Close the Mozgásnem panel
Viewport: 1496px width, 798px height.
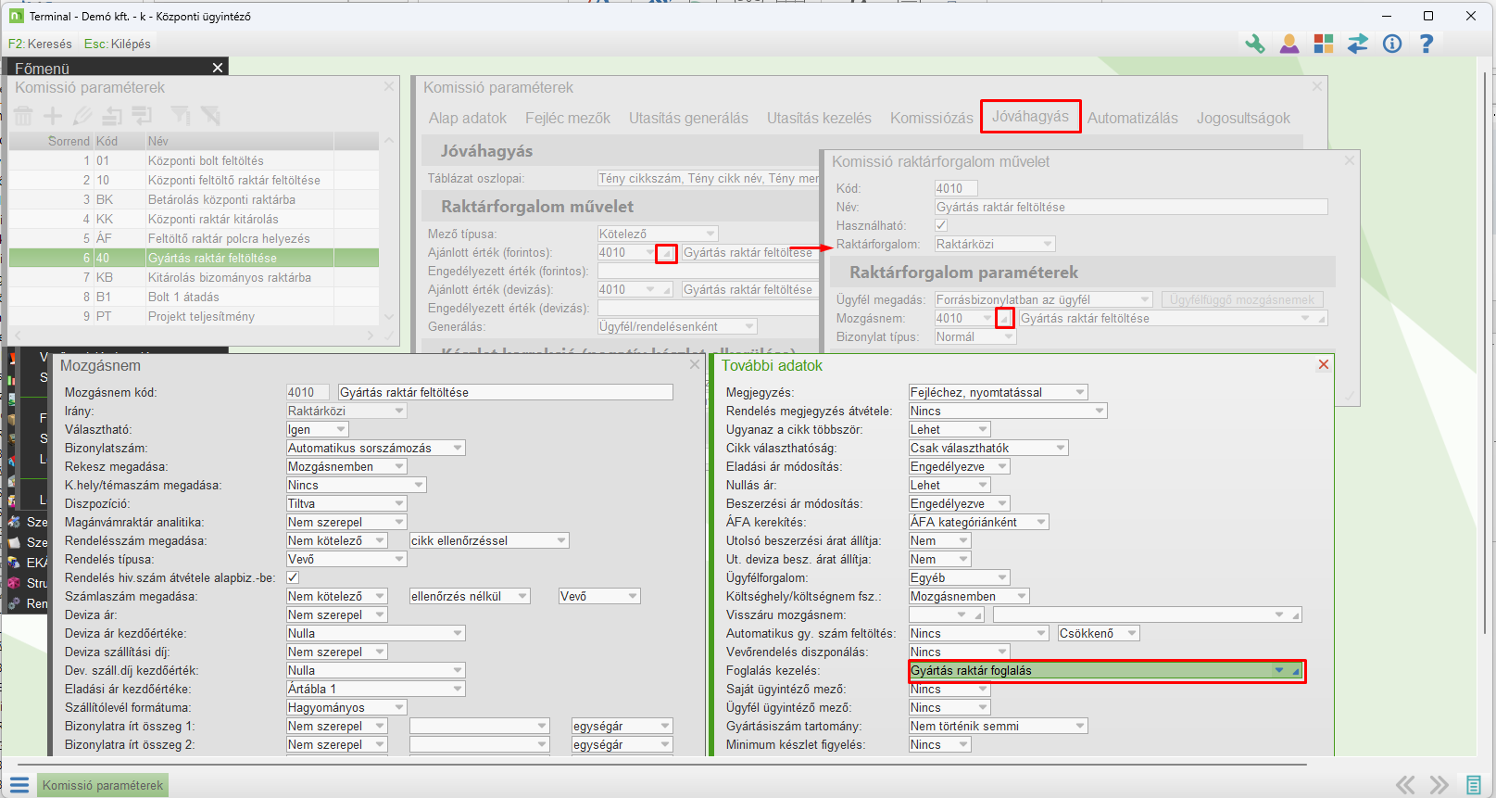(x=695, y=365)
